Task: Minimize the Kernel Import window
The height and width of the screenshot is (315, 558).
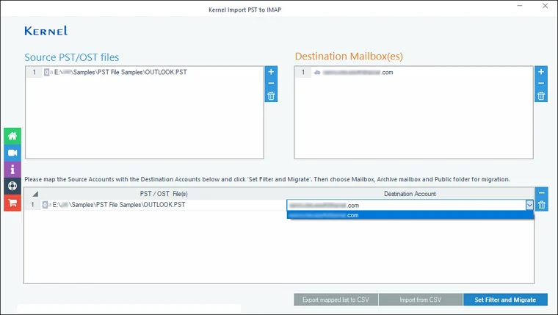Action: [520, 6]
